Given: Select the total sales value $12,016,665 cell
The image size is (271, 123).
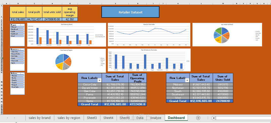Looking at the screenshot, I should point(18,19).
